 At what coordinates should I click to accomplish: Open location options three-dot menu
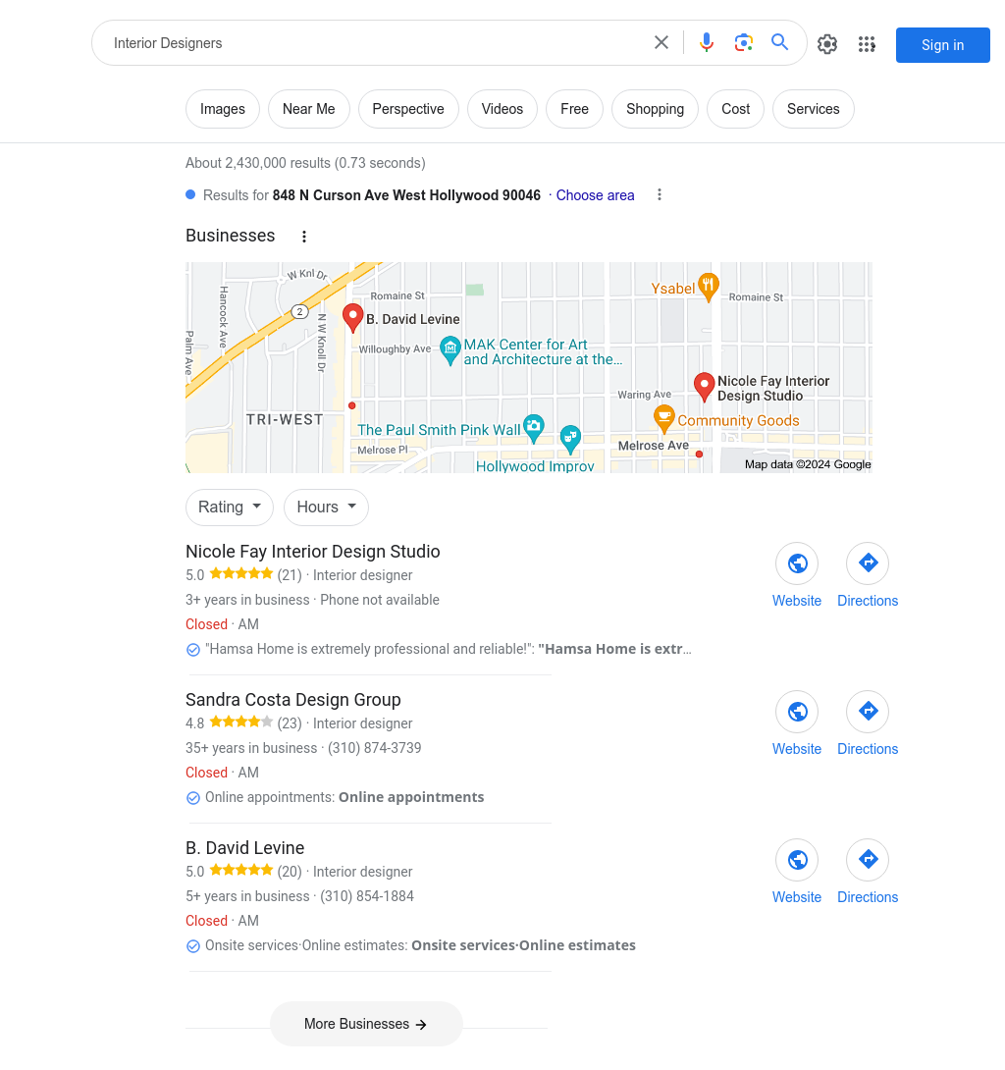click(x=660, y=195)
